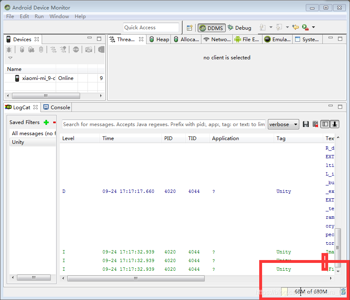Select the xiaomi-mi_9 device row
This screenshot has width=350, height=300.
[54, 78]
